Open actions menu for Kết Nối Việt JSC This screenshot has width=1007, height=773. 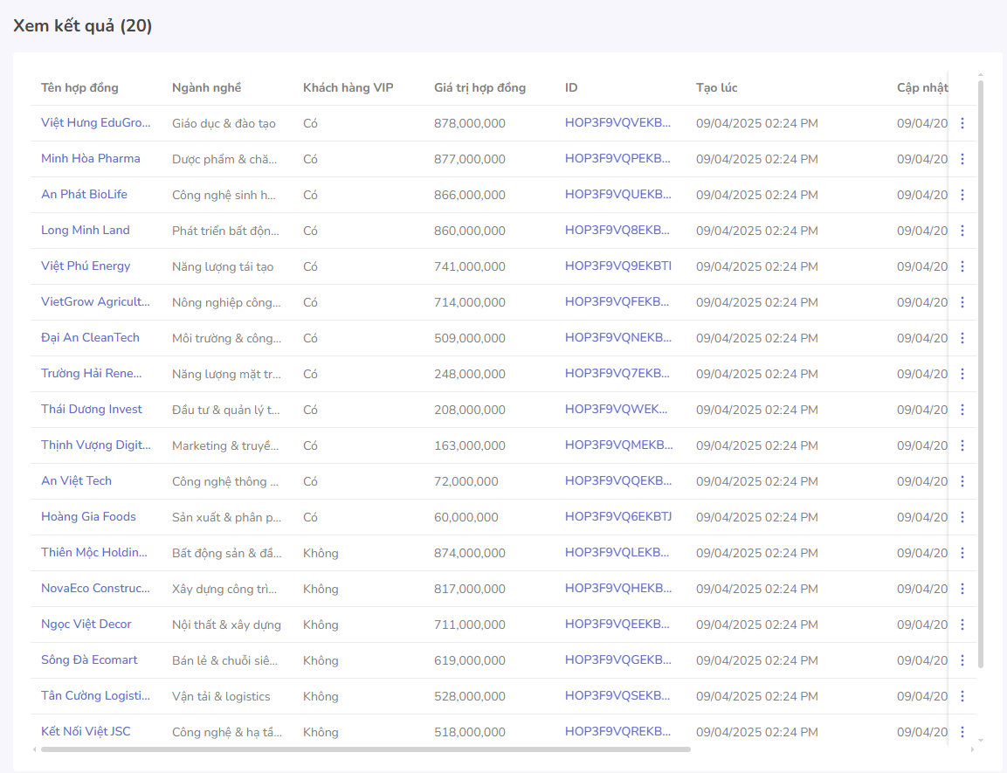point(962,732)
